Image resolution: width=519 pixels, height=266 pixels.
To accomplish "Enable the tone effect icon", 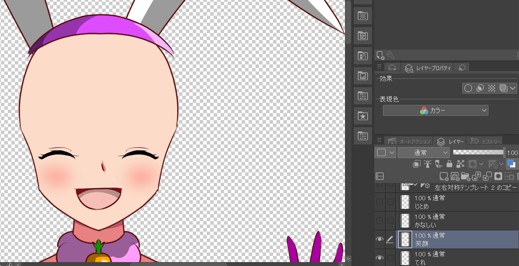I will tap(492, 88).
